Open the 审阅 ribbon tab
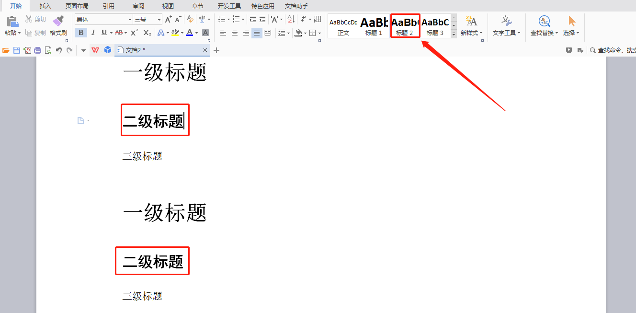The image size is (636, 313). click(x=138, y=6)
